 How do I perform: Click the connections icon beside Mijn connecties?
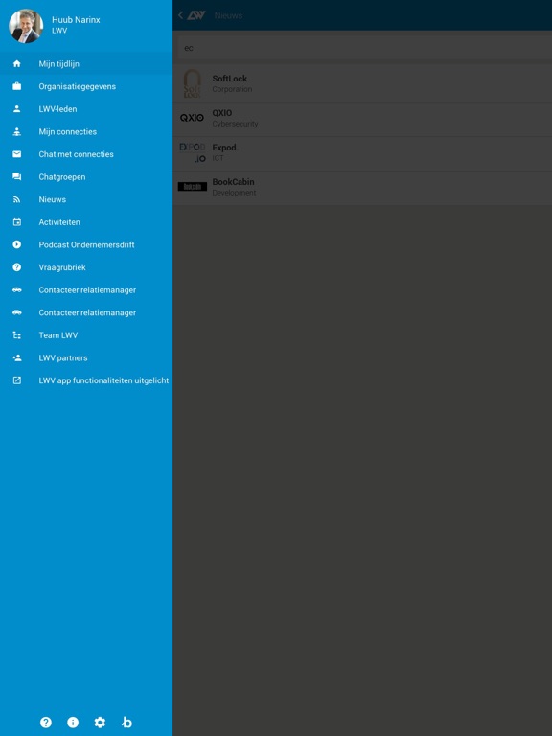pyautogui.click(x=17, y=132)
